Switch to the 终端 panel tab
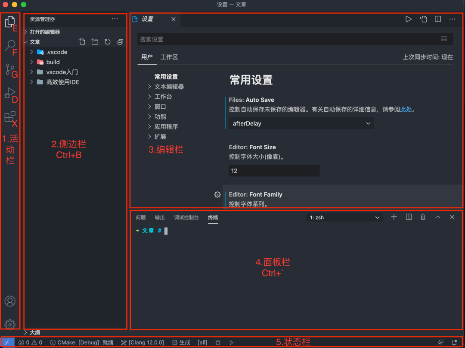 pos(213,217)
